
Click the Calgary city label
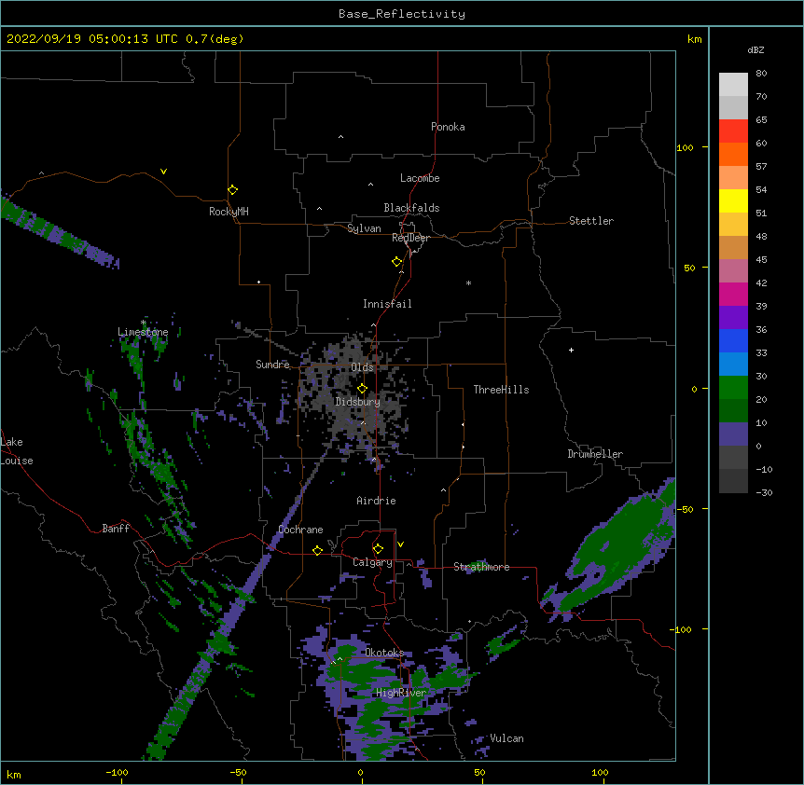pyautogui.click(x=373, y=562)
